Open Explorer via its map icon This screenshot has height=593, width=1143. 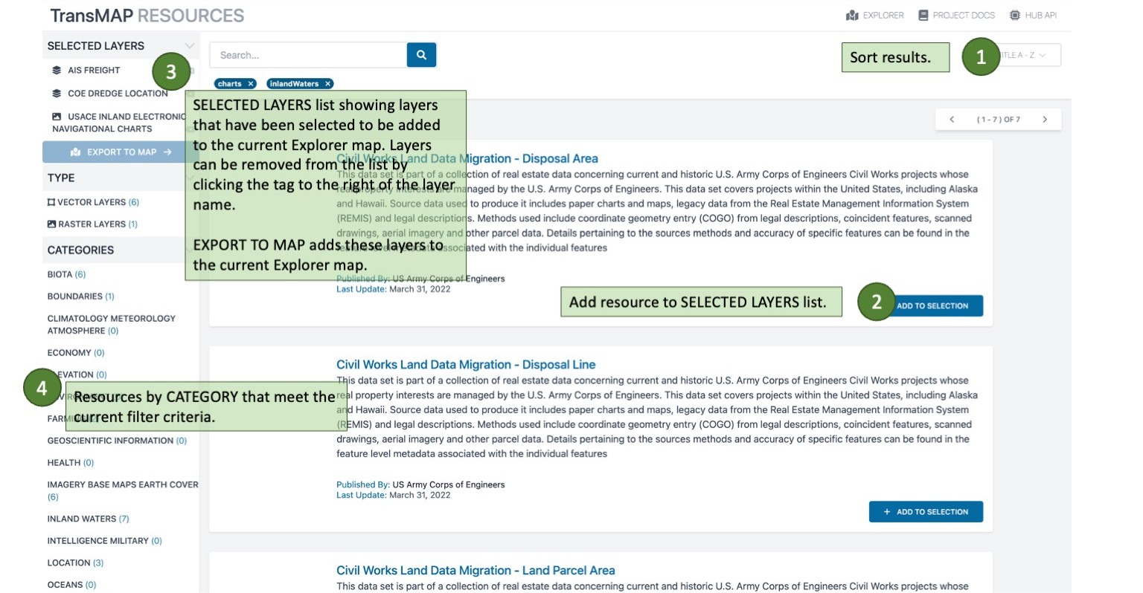pyautogui.click(x=852, y=16)
